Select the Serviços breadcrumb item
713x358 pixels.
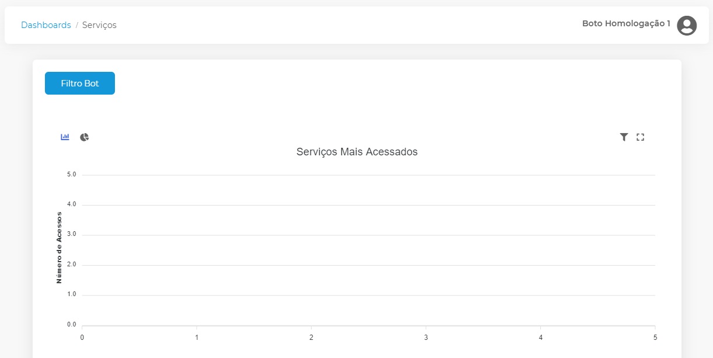99,25
